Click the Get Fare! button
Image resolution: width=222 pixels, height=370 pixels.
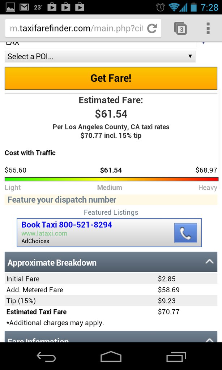(111, 78)
